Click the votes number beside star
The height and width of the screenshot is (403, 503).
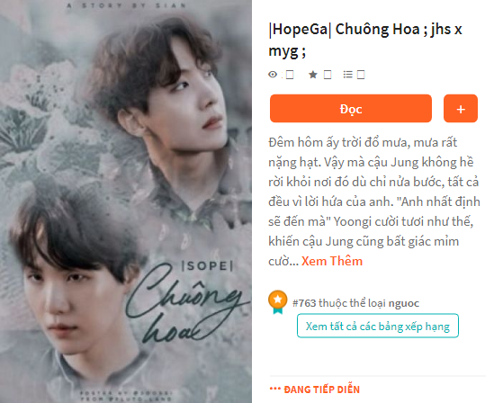[328, 75]
